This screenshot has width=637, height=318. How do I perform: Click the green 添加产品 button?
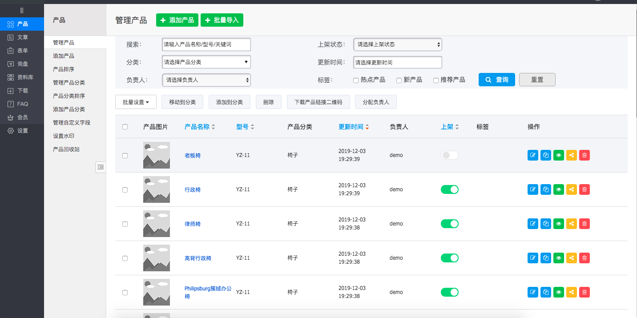tap(177, 20)
